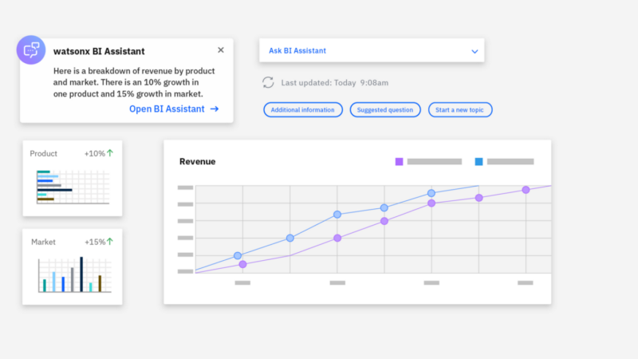The image size is (638, 359).
Task: Toggle the purple legend swatch in Revenue
Action: [x=399, y=162]
